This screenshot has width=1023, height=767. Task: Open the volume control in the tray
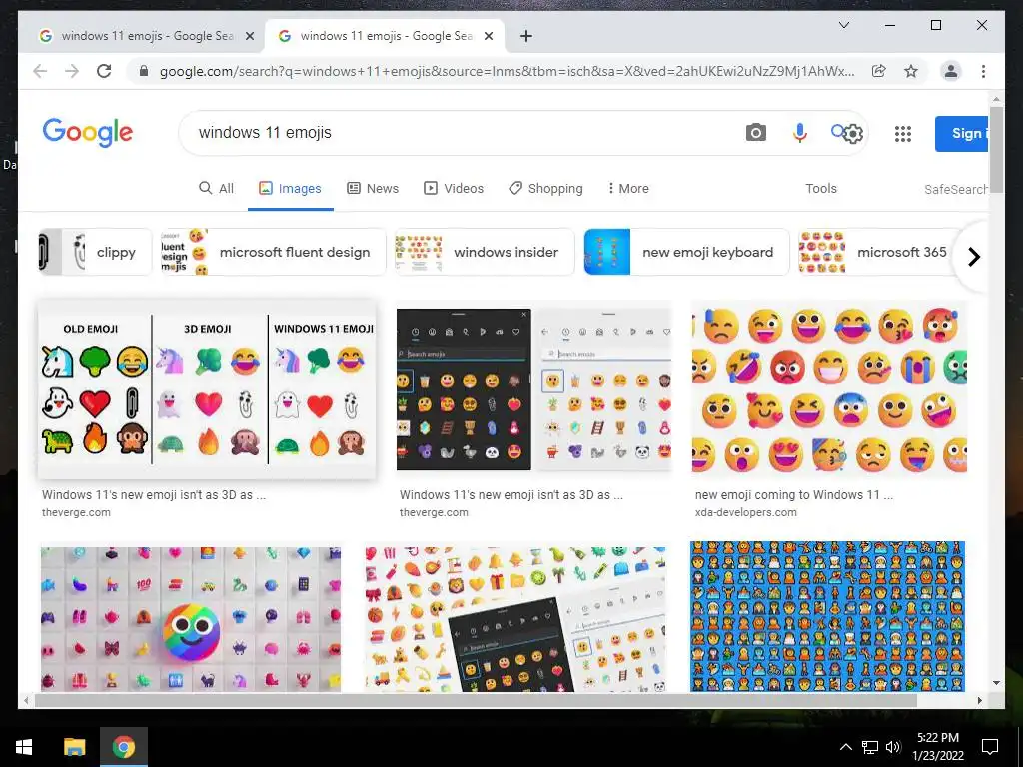[893, 747]
